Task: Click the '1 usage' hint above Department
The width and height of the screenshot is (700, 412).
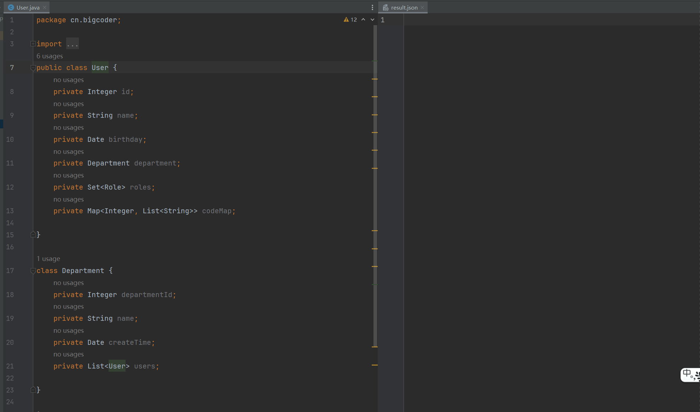Action: [48, 259]
